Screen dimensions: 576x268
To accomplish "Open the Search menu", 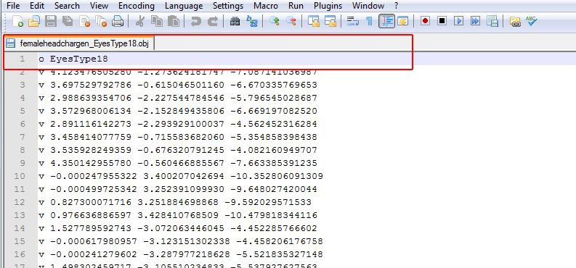I will tap(67, 6).
